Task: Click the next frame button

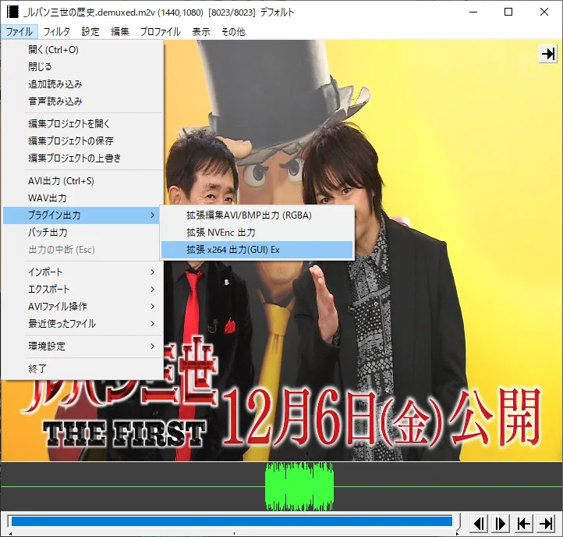Action: [501, 523]
